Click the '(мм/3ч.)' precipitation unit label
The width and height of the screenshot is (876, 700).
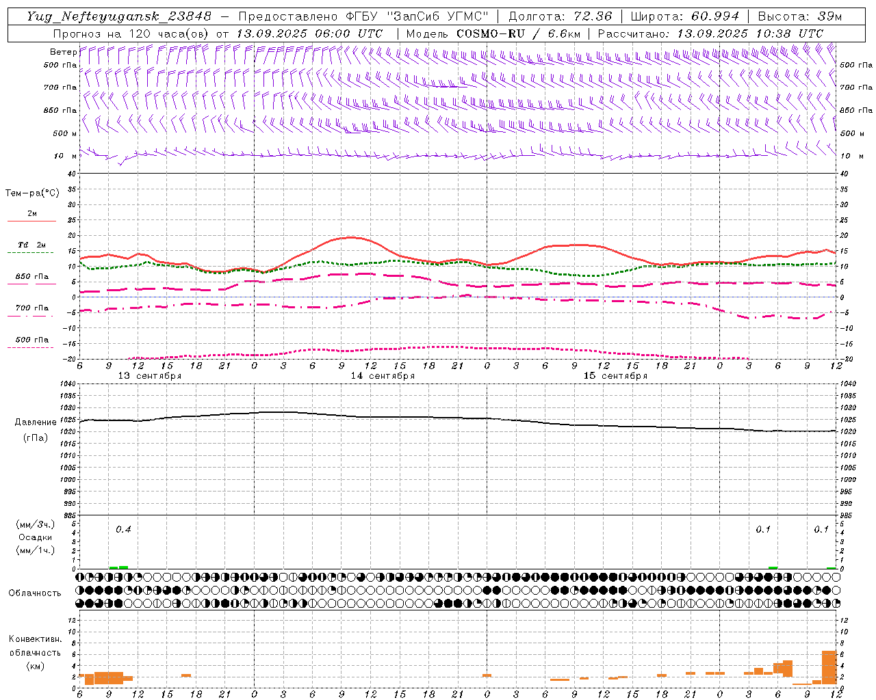pos(36,524)
